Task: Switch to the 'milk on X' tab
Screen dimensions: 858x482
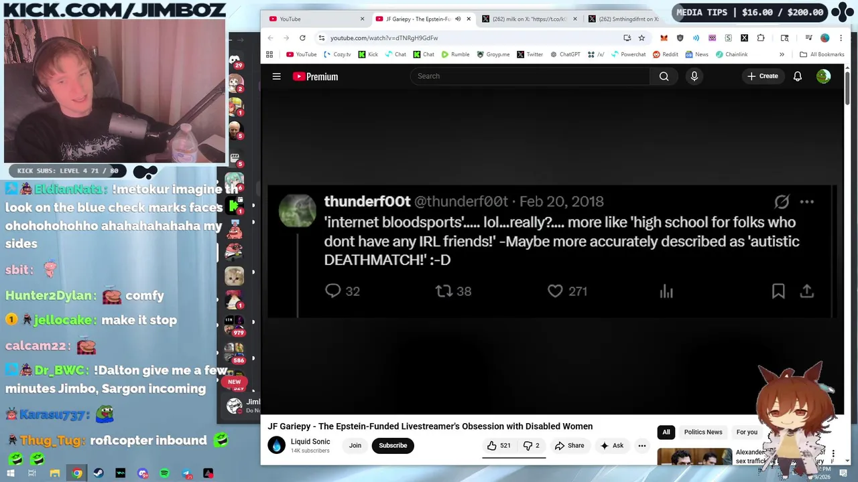Action: [530, 19]
